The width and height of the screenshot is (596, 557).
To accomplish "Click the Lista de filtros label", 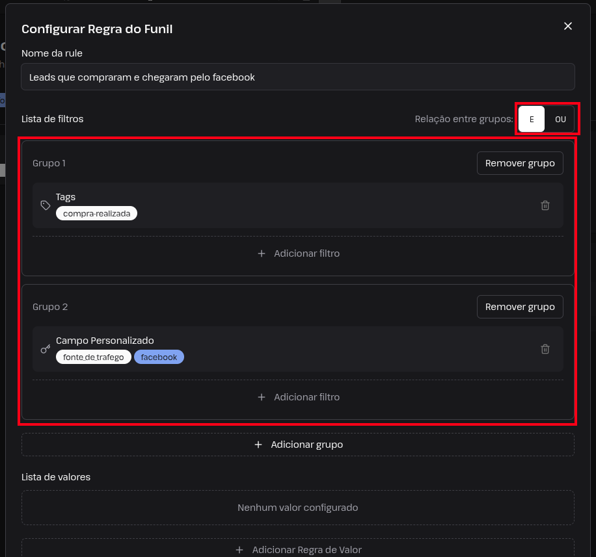I will (53, 119).
